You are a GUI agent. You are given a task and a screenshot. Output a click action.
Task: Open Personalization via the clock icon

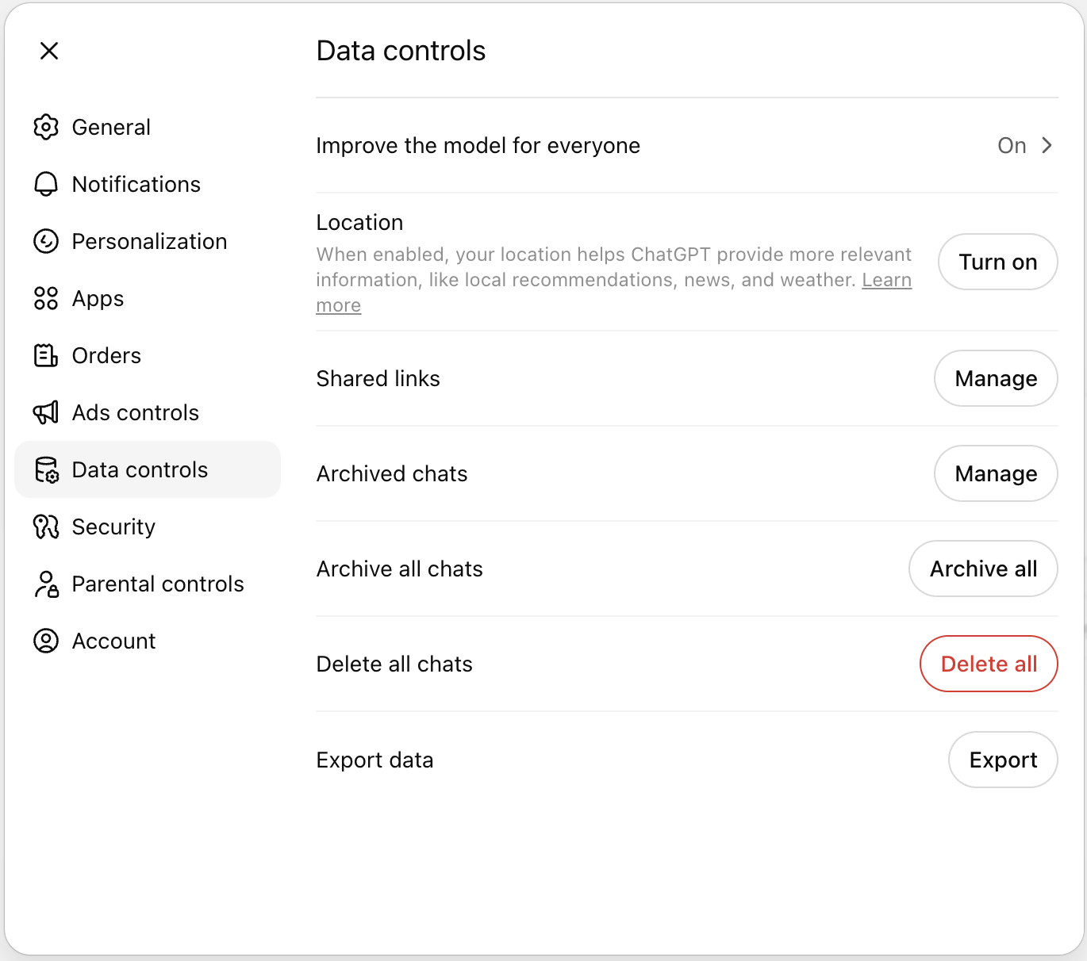click(46, 241)
